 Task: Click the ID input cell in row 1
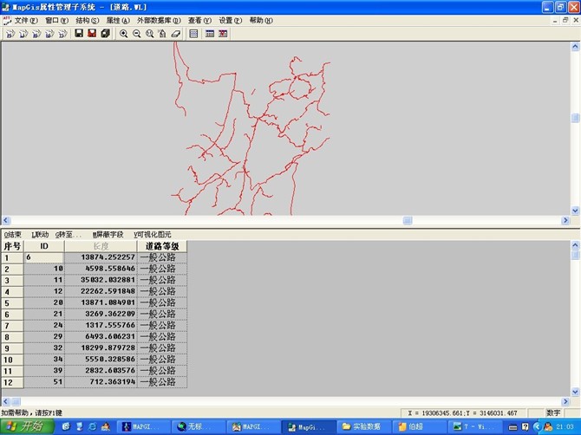coord(43,257)
